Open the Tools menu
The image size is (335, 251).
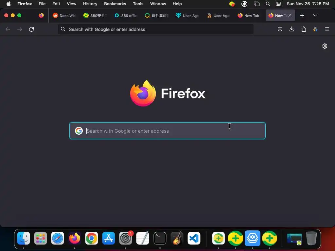click(x=138, y=4)
